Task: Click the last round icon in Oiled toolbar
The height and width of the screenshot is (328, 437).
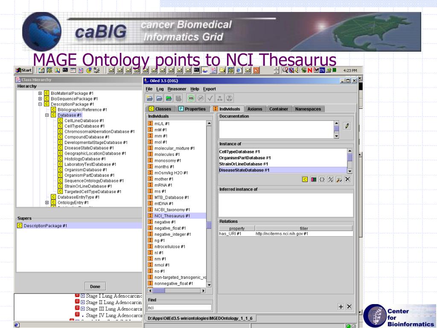Action: point(229,98)
